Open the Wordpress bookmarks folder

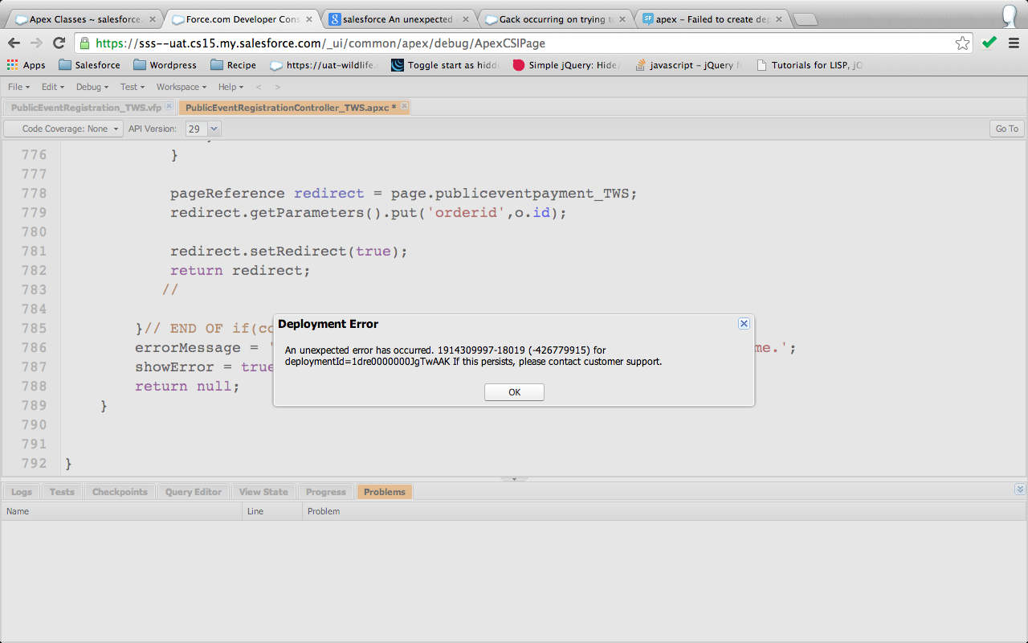point(165,65)
